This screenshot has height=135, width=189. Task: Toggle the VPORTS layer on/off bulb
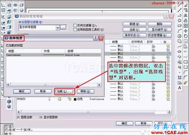coord(49,99)
